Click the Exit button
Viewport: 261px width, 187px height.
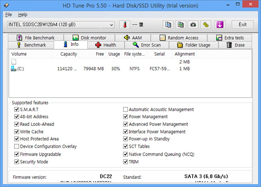click(243, 25)
